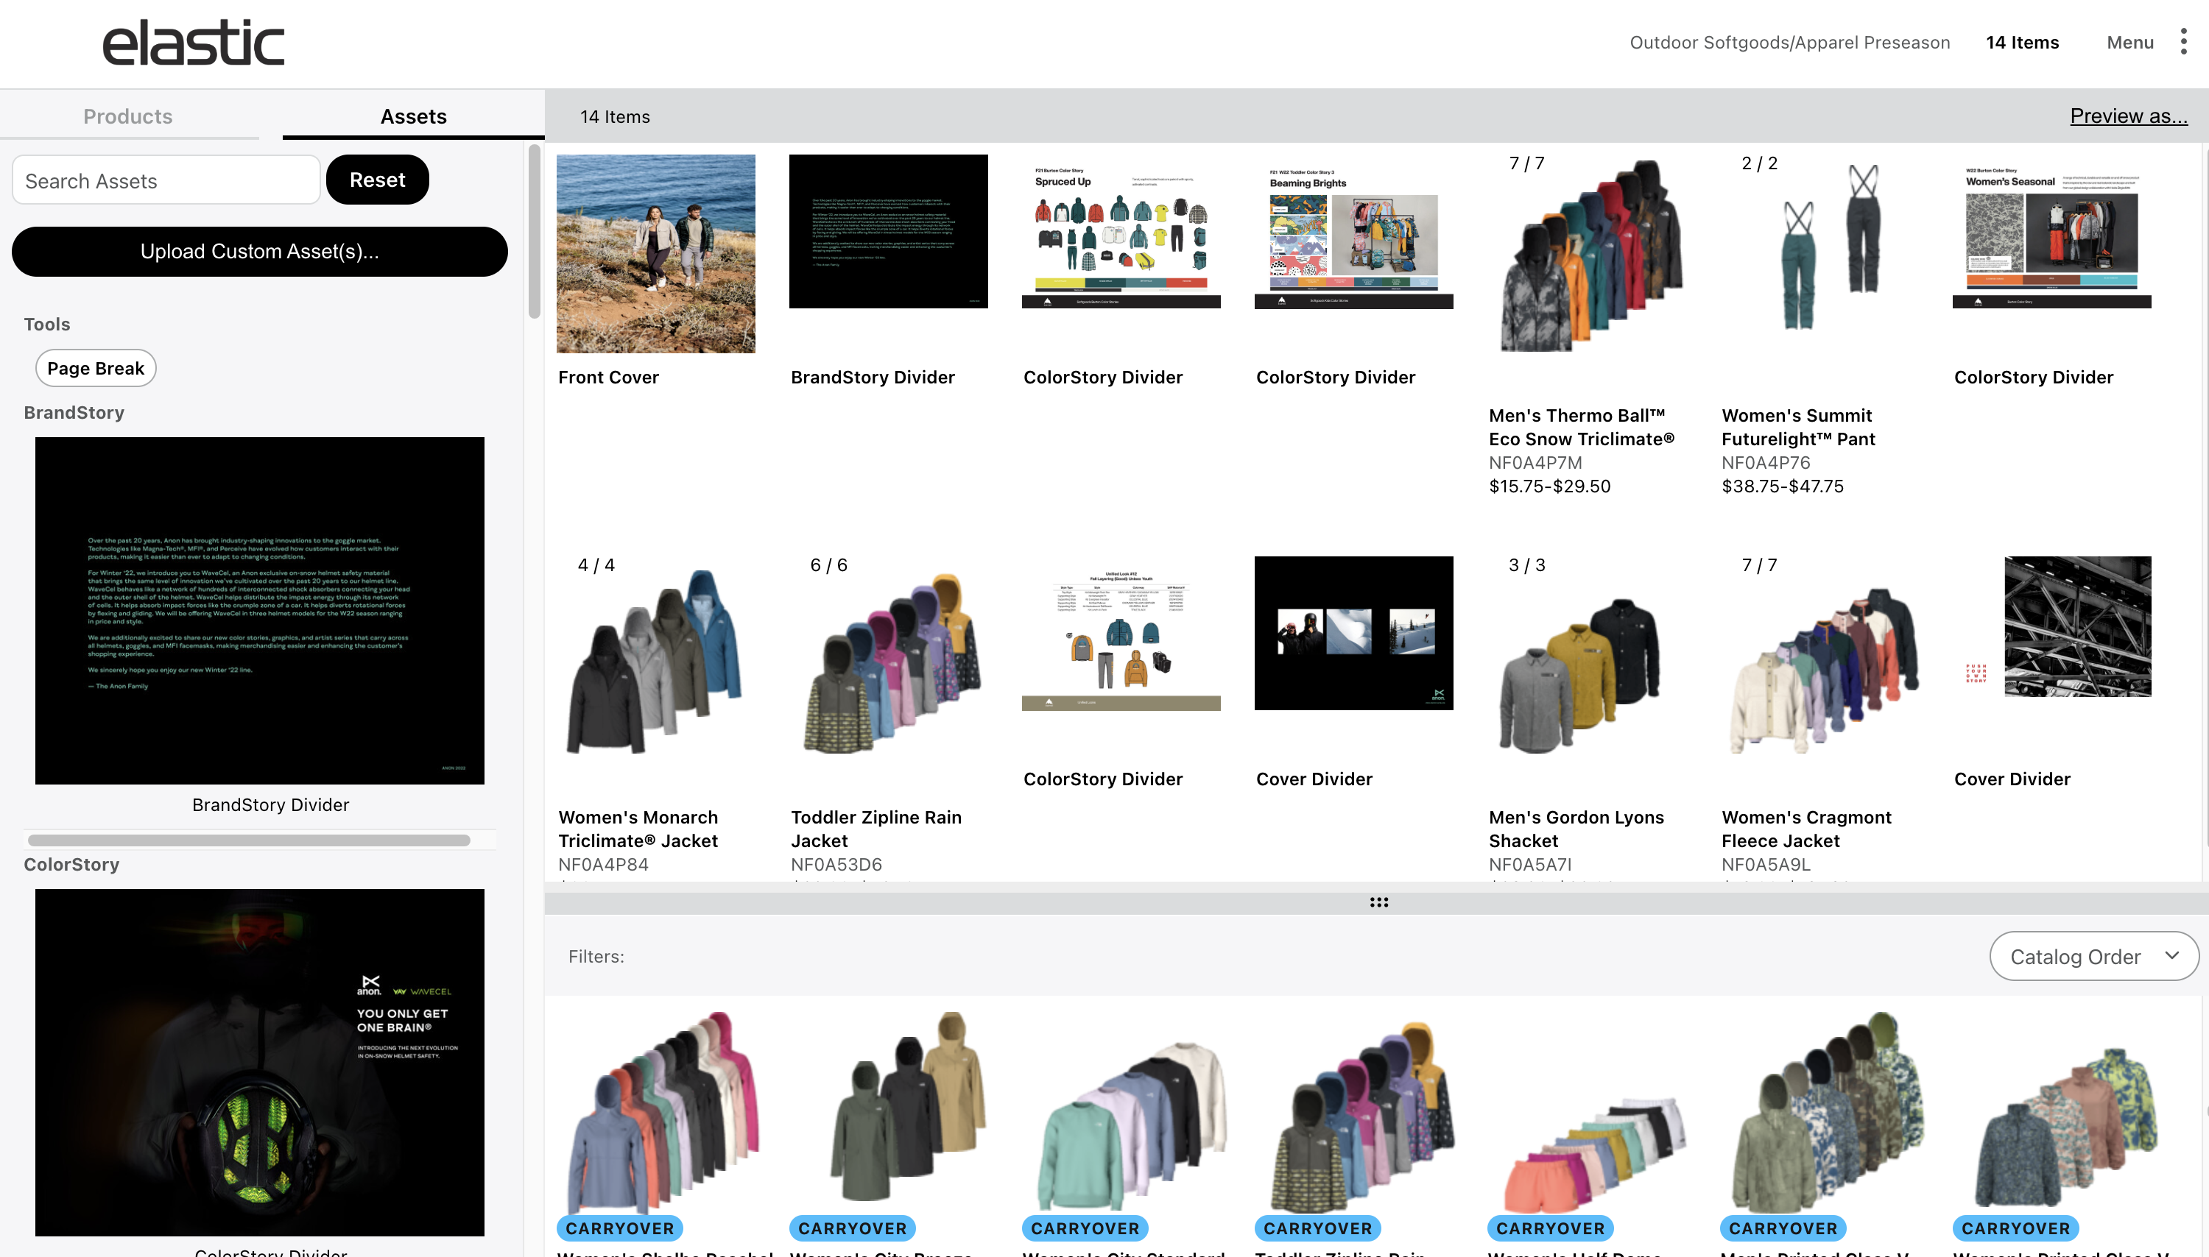Focus the Search Assets field
This screenshot has width=2209, height=1257.
point(166,180)
